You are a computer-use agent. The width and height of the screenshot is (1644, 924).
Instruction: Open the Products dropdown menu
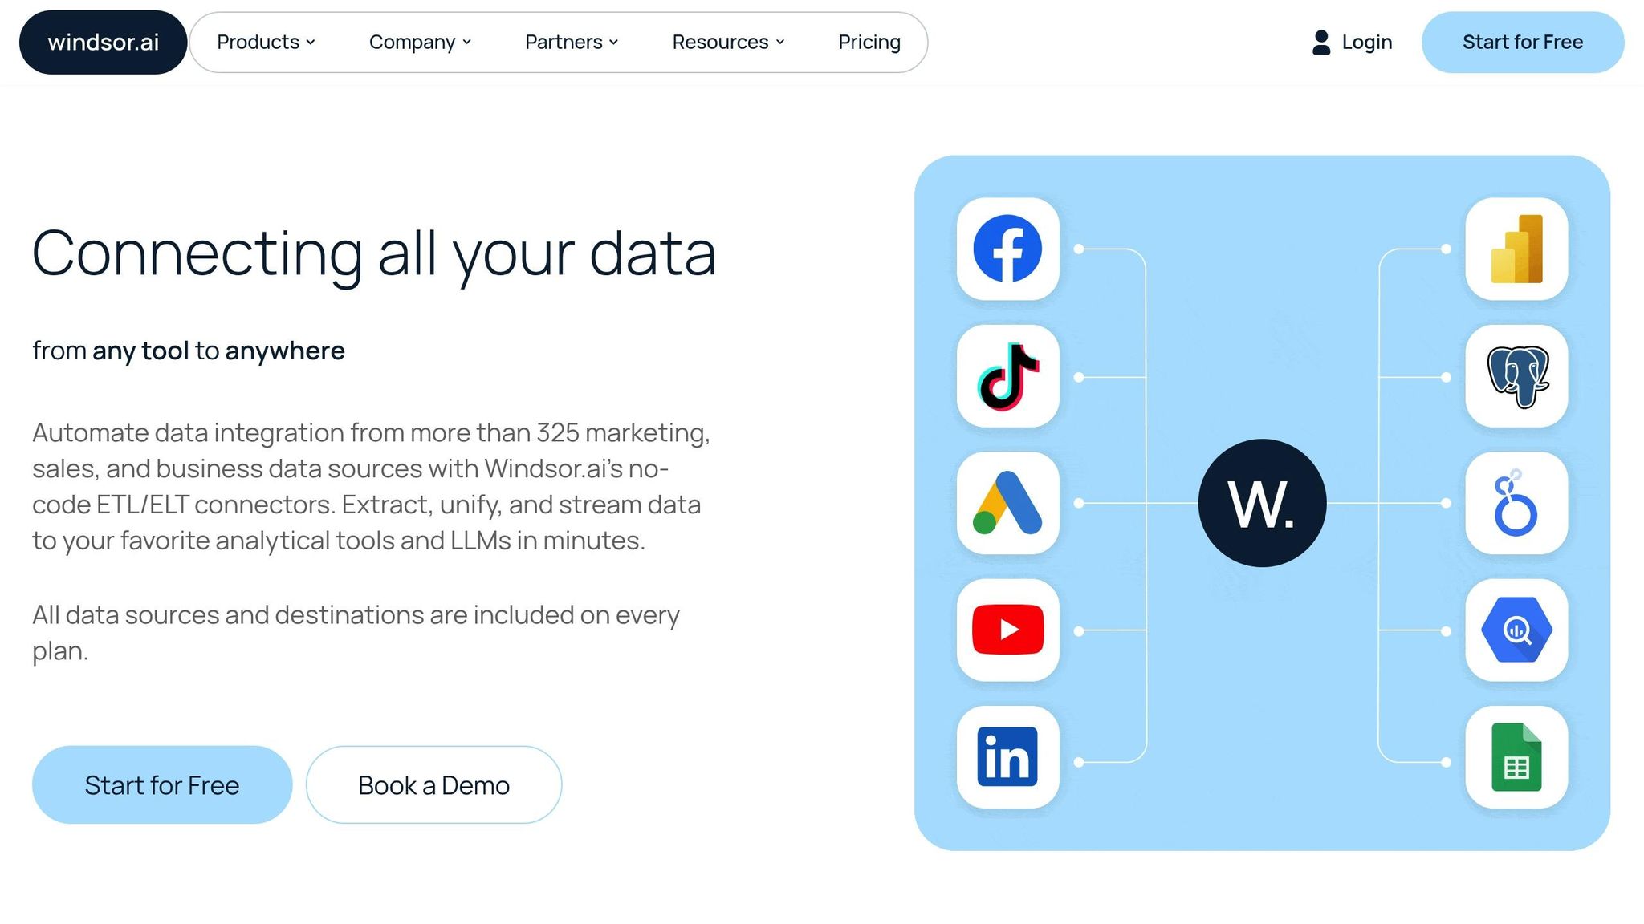[x=265, y=42]
